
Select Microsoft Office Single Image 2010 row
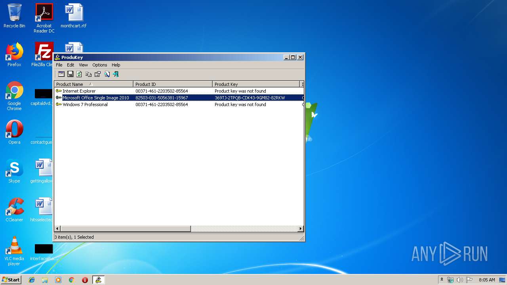coord(179,98)
